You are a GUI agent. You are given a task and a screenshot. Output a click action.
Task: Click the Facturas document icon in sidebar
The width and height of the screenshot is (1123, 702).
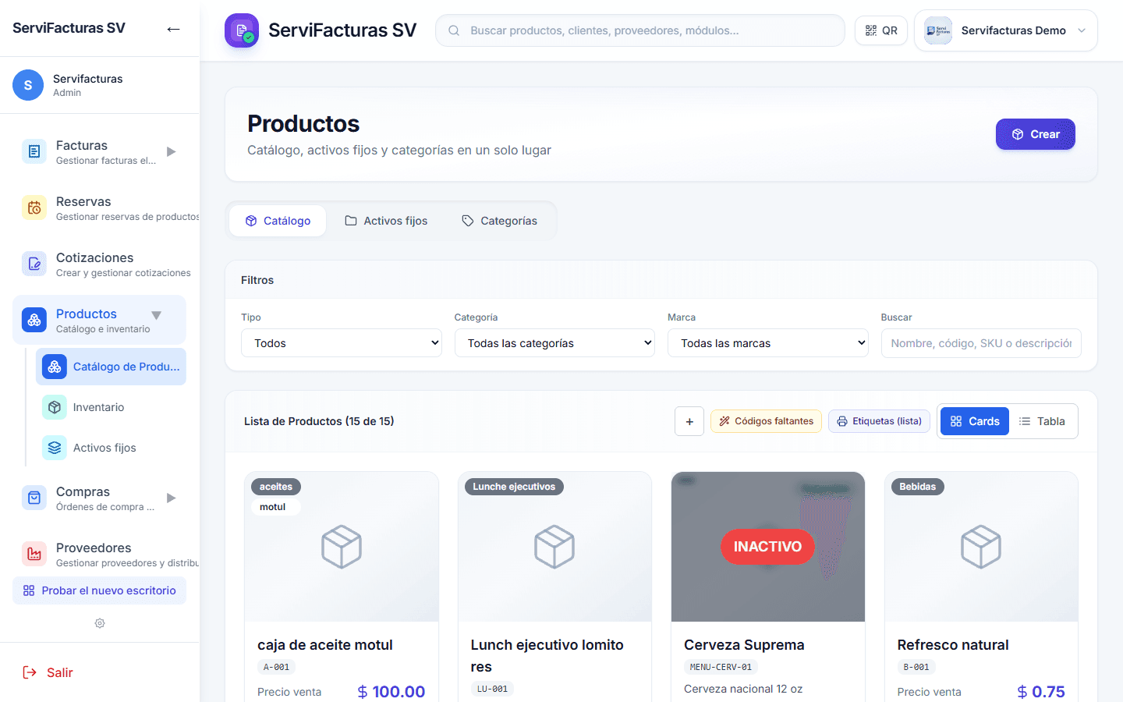(x=34, y=151)
